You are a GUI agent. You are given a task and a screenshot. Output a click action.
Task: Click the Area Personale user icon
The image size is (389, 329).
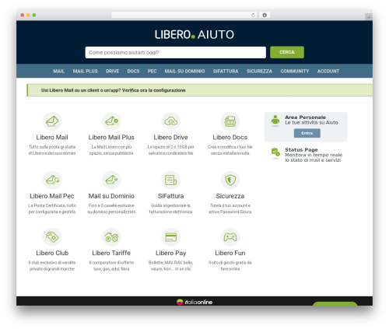click(275, 120)
